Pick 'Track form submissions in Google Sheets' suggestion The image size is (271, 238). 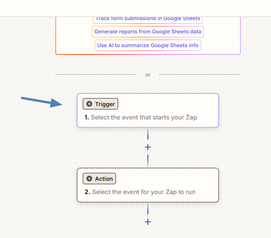[148, 20]
